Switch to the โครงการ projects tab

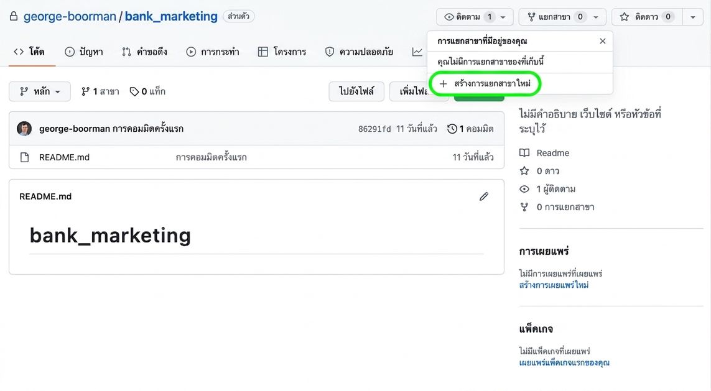[x=282, y=52]
